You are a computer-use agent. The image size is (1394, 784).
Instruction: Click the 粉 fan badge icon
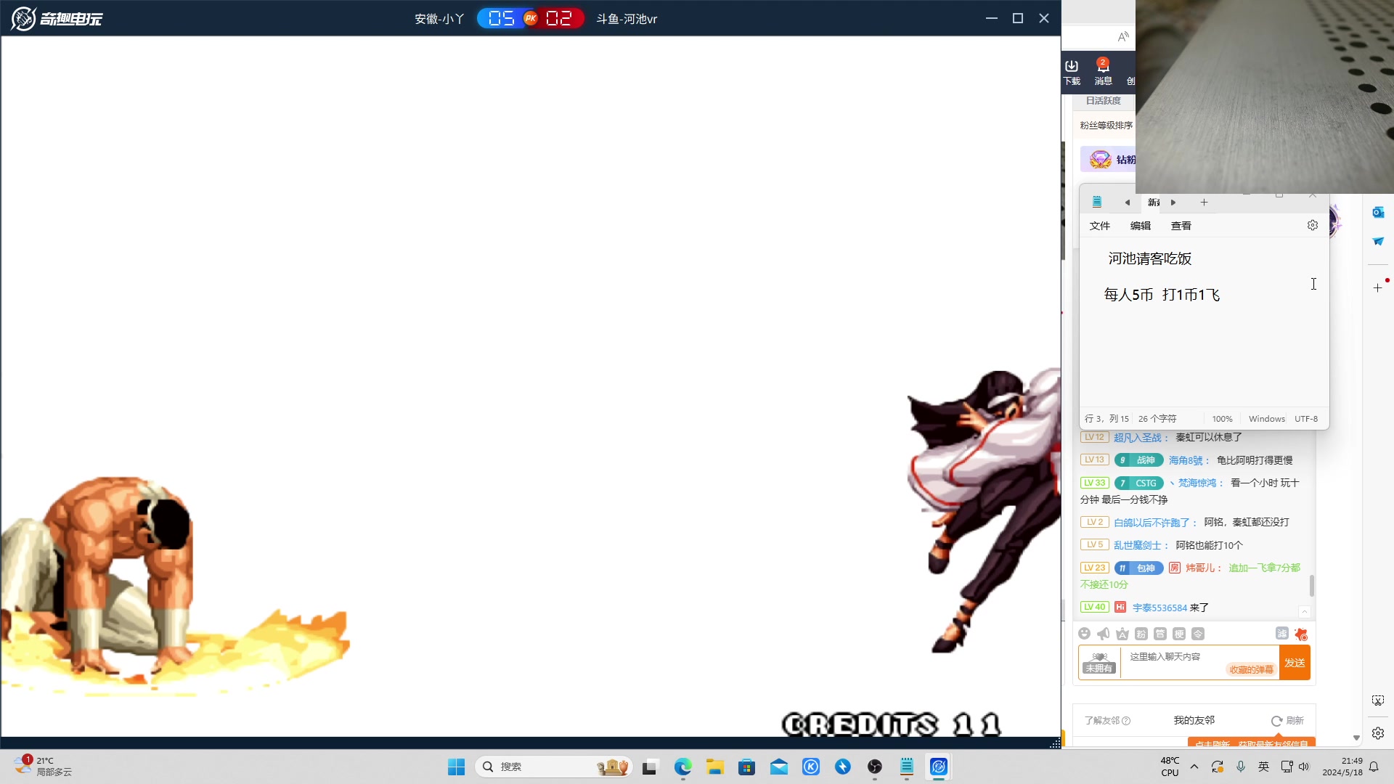[1141, 634]
